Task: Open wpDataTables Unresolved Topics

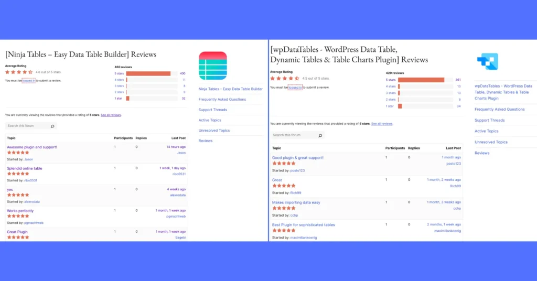Action: tap(491, 142)
